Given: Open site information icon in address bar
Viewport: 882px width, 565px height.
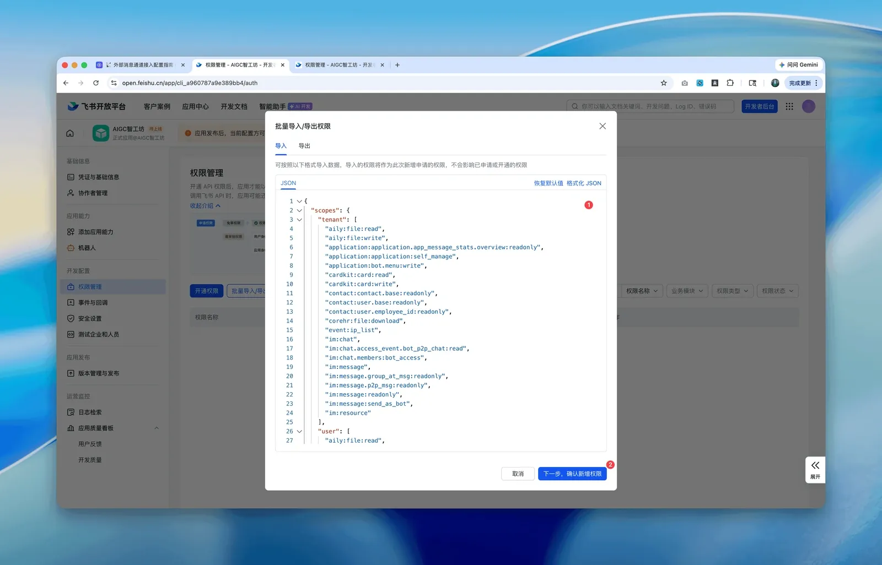Looking at the screenshot, I should [114, 83].
